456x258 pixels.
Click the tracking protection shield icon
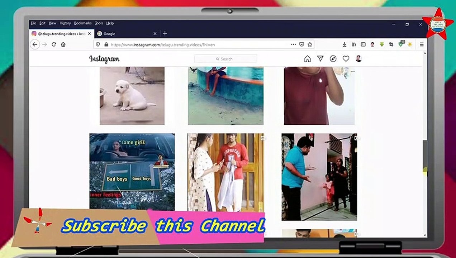pyautogui.click(x=98, y=44)
